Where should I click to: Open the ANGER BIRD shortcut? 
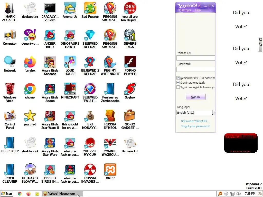(50, 39)
